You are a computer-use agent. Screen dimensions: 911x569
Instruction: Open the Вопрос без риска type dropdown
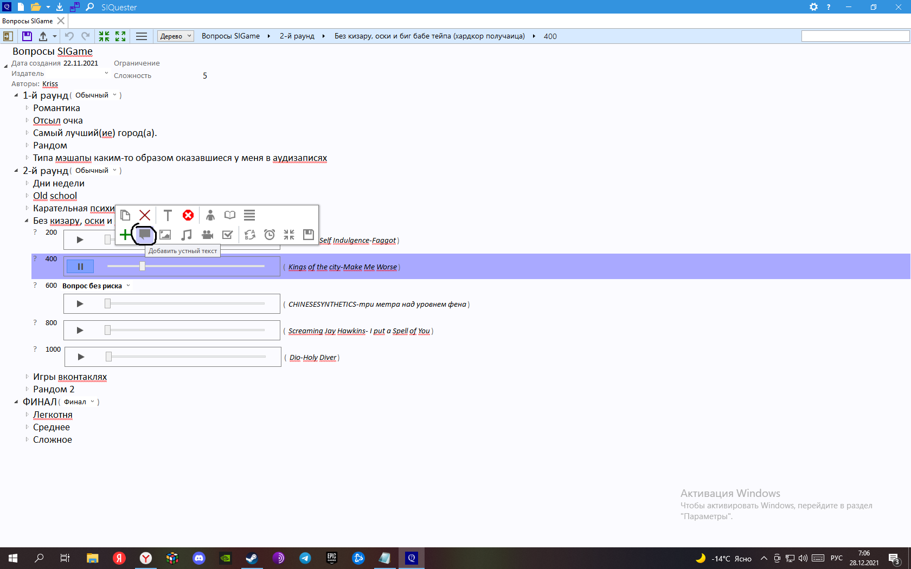tap(96, 286)
